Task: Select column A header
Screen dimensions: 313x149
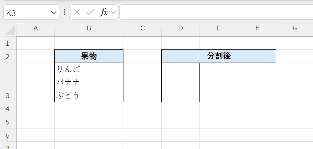Action: pos(36,28)
